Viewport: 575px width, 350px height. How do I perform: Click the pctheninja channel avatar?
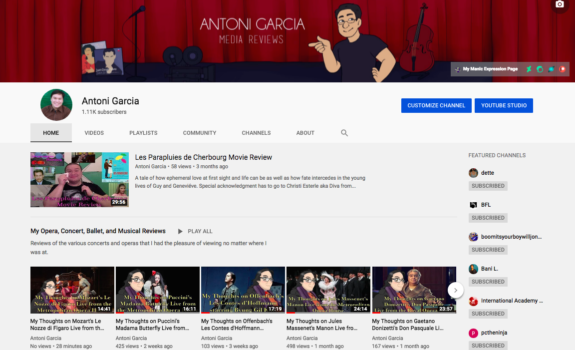tap(473, 333)
